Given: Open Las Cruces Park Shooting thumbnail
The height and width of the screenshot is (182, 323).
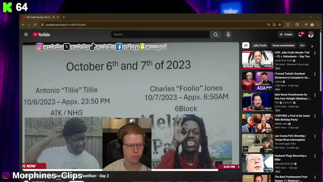Looking at the screenshot, I should pyautogui.click(x=257, y=143).
